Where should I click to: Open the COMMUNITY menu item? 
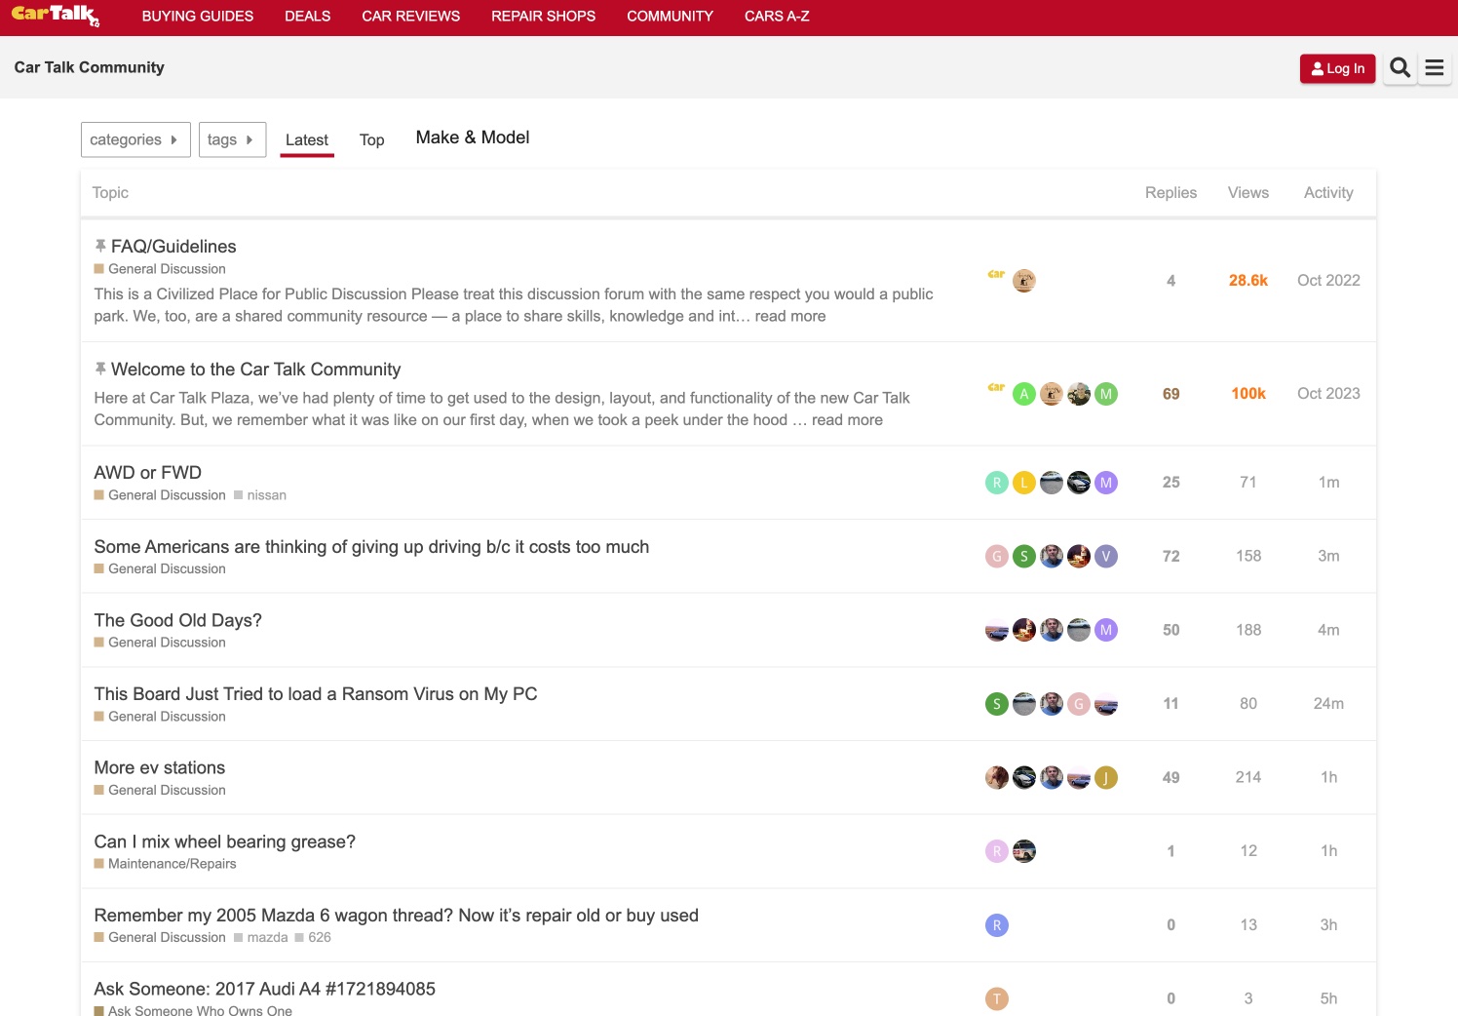670,16
